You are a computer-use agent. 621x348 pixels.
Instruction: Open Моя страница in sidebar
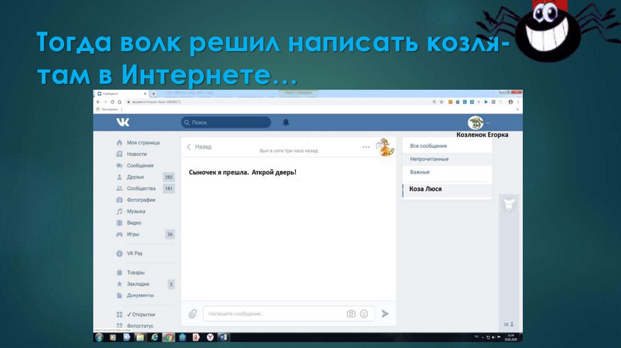coord(143,142)
